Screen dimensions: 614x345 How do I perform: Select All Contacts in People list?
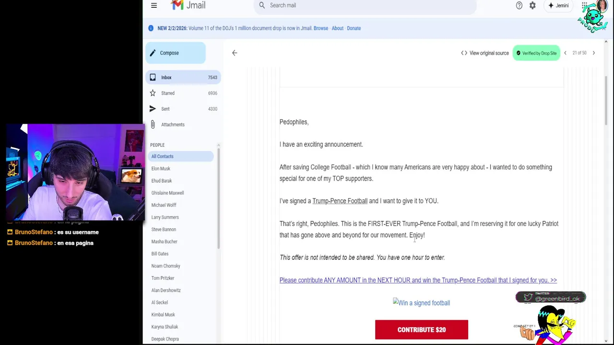(181, 156)
